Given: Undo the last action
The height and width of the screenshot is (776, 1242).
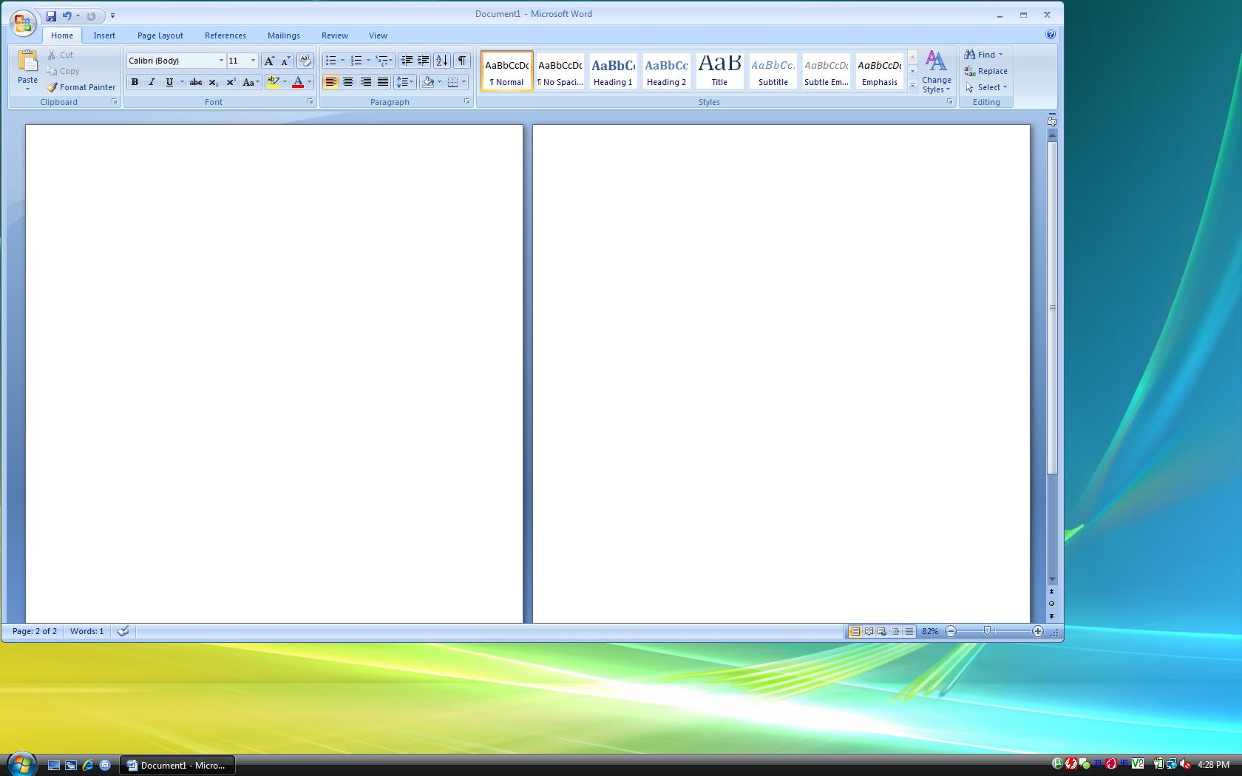Looking at the screenshot, I should coord(67,16).
